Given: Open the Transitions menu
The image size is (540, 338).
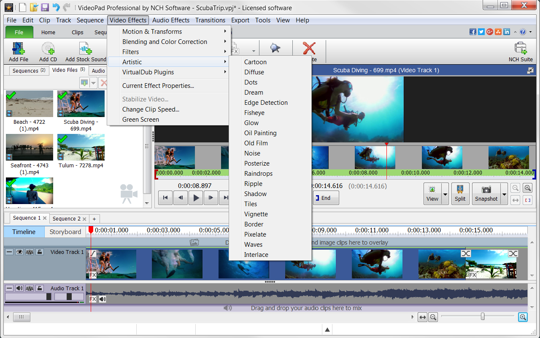Looking at the screenshot, I should (x=210, y=20).
